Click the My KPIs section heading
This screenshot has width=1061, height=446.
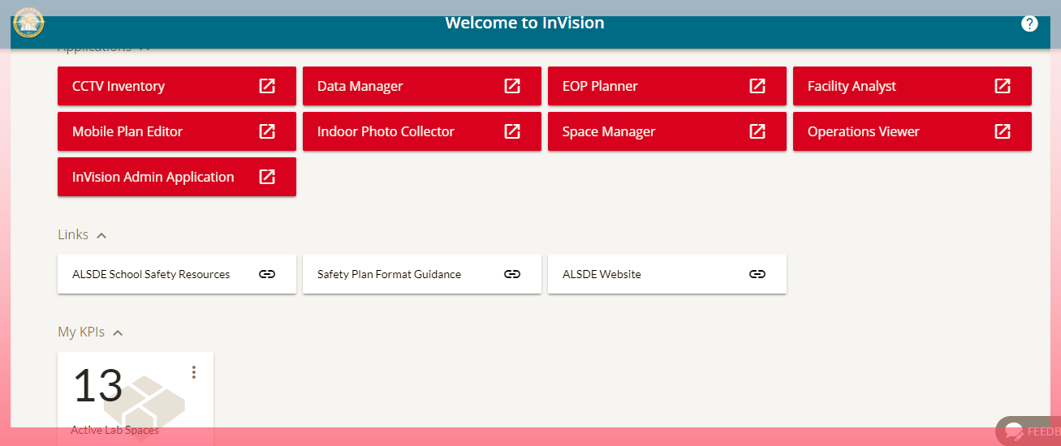pos(81,332)
